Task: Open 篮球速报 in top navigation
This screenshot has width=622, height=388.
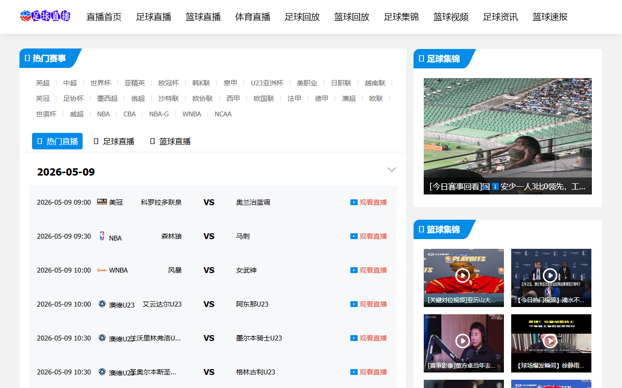Action: coord(550,17)
